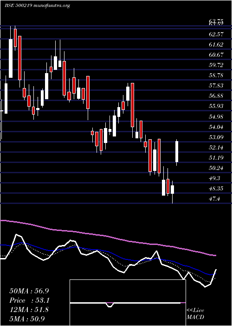This screenshot has height=326, width=232.
Task: Click the 59.72 price axis label
Action: 216,65
